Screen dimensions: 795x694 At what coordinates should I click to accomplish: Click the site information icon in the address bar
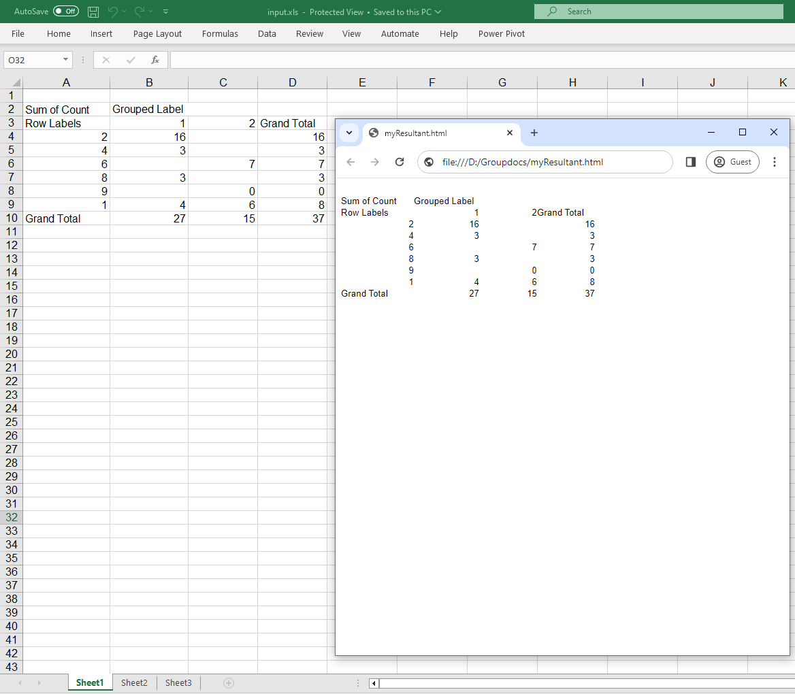pyautogui.click(x=428, y=162)
